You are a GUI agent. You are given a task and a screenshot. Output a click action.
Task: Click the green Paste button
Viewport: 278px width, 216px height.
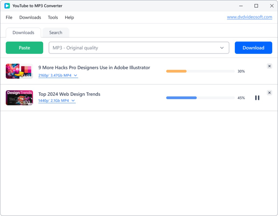[x=25, y=48]
